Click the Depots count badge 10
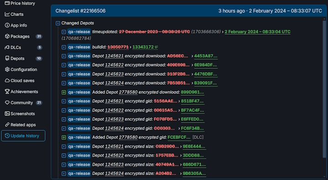This screenshot has width=328, height=180. click(x=39, y=58)
